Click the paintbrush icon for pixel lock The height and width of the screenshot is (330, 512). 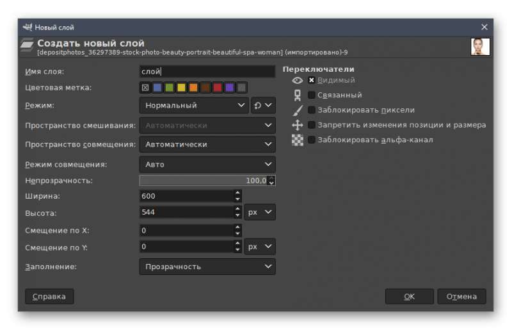[x=298, y=110]
